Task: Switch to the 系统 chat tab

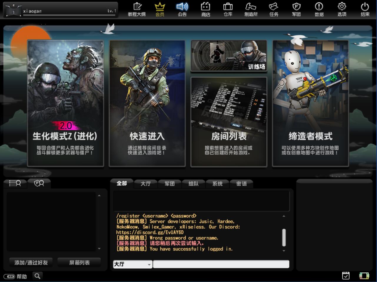Action: point(217,184)
